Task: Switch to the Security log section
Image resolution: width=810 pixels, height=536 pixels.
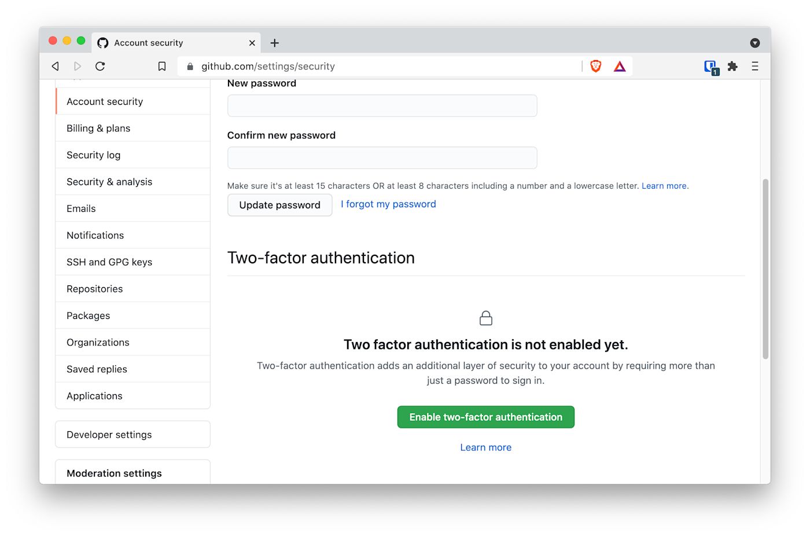Action: [93, 155]
